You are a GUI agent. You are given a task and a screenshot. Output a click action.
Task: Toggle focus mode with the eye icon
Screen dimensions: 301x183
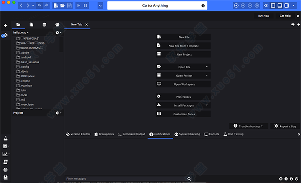click(x=266, y=6)
